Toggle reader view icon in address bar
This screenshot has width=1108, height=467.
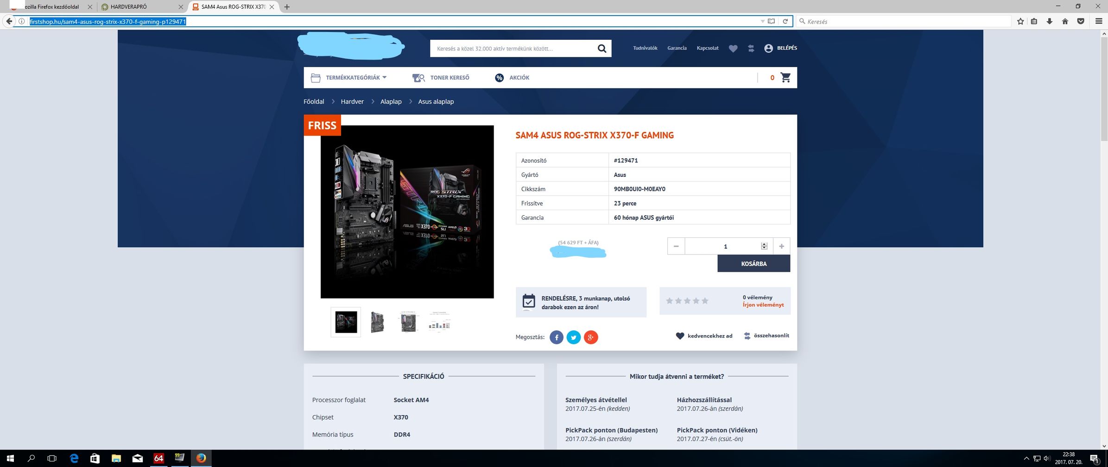pyautogui.click(x=771, y=21)
